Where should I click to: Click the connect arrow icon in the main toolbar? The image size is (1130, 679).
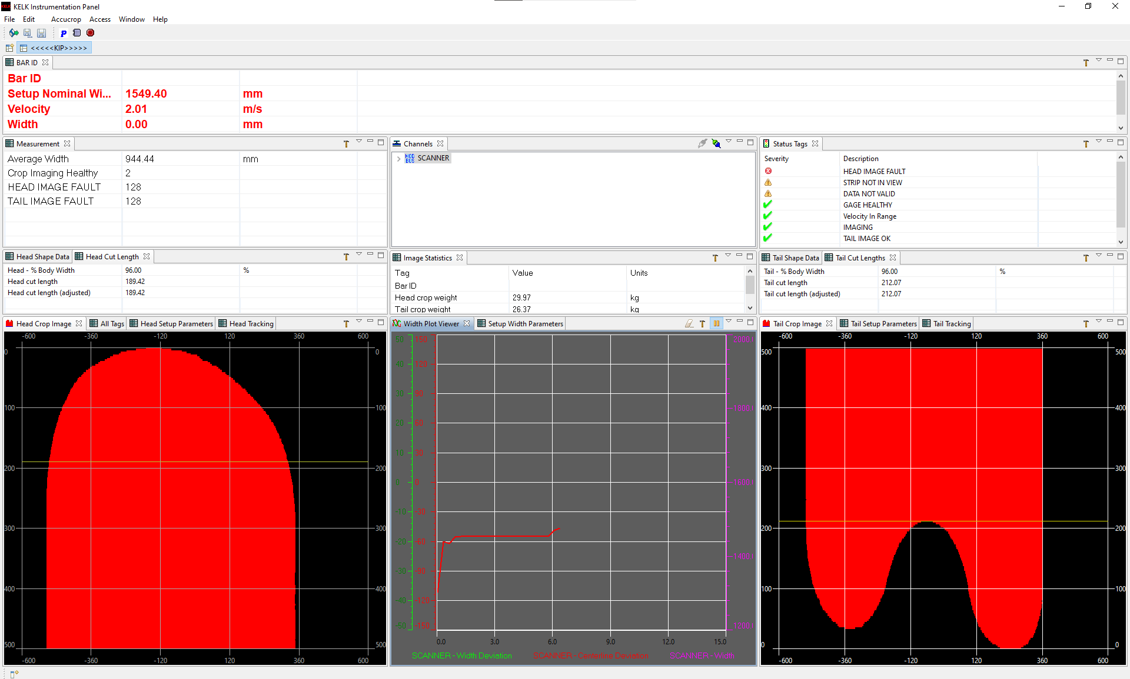[13, 33]
